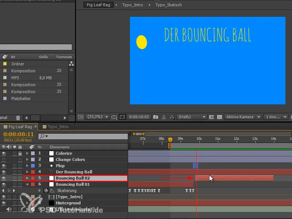The width and height of the screenshot is (292, 219).
Task: Open the Aktive Kamera view dropdown
Action: (x=243, y=117)
